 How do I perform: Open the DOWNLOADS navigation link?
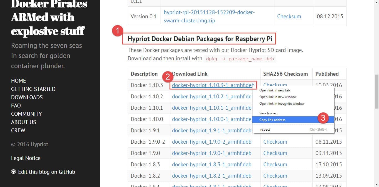[27, 97]
